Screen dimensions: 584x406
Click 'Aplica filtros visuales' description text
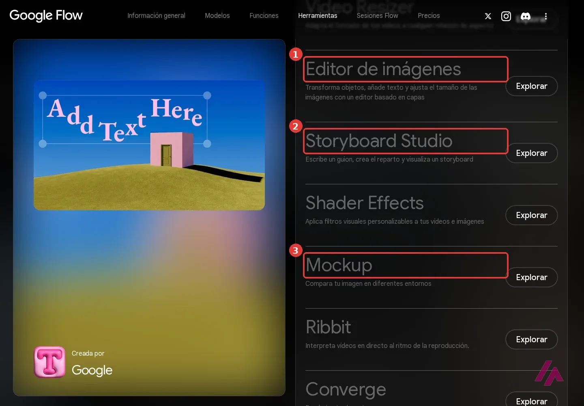[x=395, y=221]
